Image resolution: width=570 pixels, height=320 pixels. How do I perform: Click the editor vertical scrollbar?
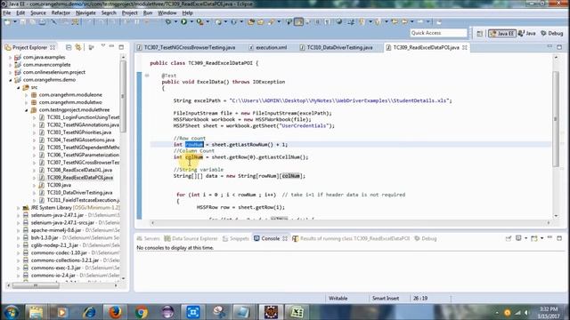[x=556, y=120]
